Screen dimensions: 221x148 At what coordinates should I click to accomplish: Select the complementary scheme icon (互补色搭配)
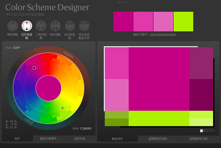27,26
